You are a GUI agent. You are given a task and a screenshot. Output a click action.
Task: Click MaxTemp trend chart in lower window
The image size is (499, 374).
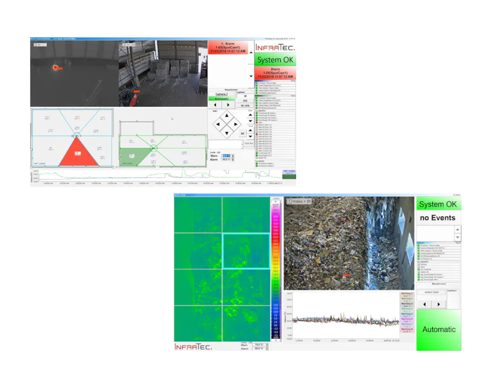pyautogui.click(x=346, y=316)
